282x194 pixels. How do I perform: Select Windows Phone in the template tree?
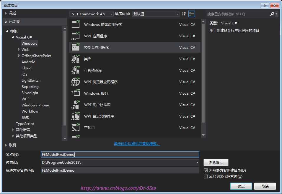tap(35, 105)
